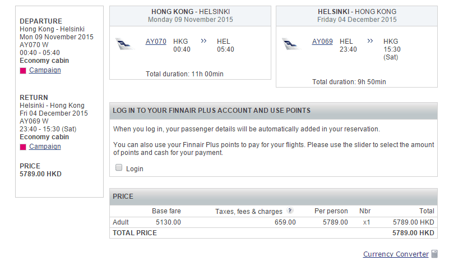Click pink square beside return Campaign
The height and width of the screenshot is (265, 463).
point(23,147)
